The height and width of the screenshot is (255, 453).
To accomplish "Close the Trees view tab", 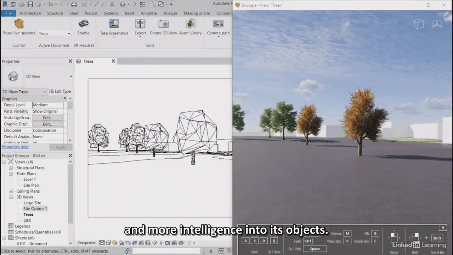I will click(x=113, y=61).
